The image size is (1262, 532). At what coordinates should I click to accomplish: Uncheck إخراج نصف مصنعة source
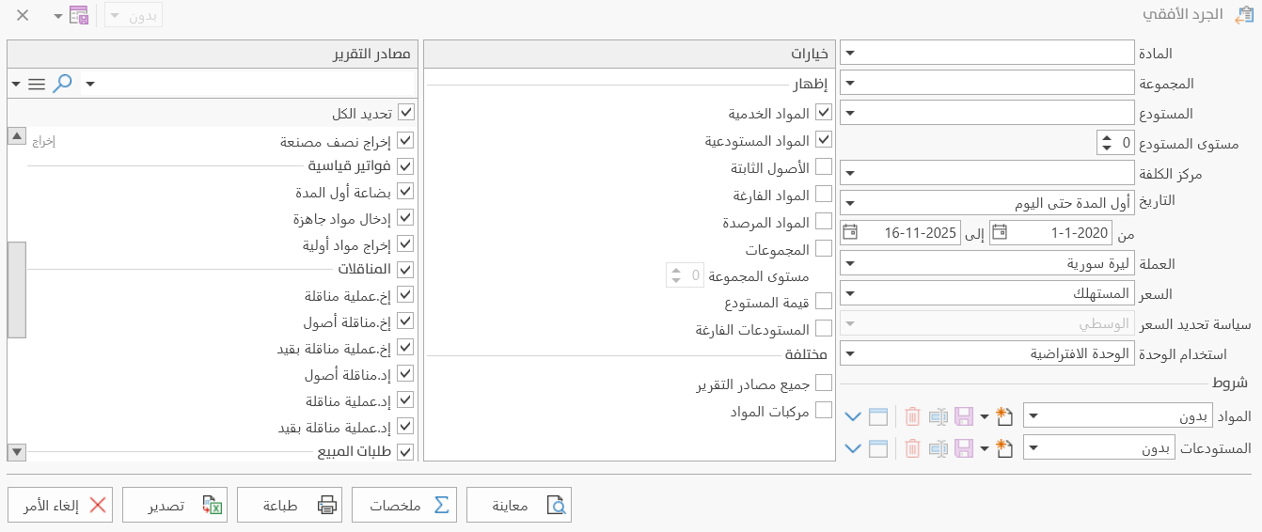(405, 140)
